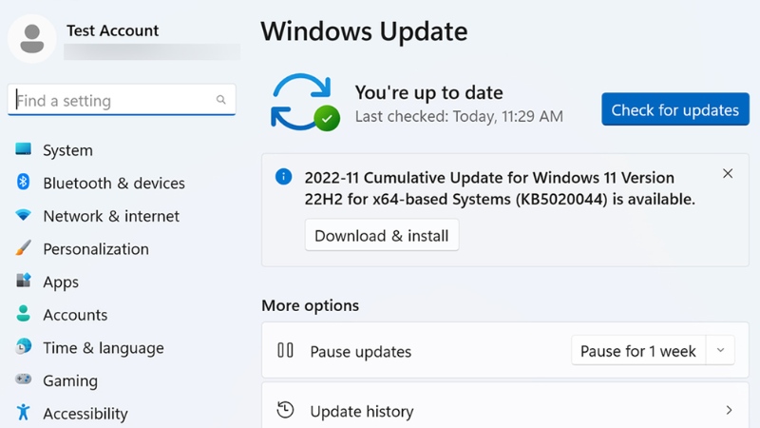Click the System monitor icon in sidebar
The height and width of the screenshot is (428, 760).
coord(24,150)
